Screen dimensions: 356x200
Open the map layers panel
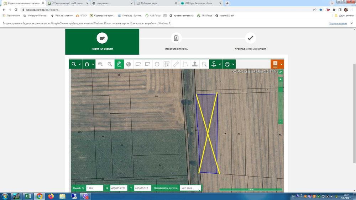tap(87, 64)
